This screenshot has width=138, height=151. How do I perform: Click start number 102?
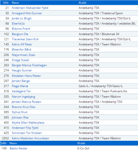6,34
